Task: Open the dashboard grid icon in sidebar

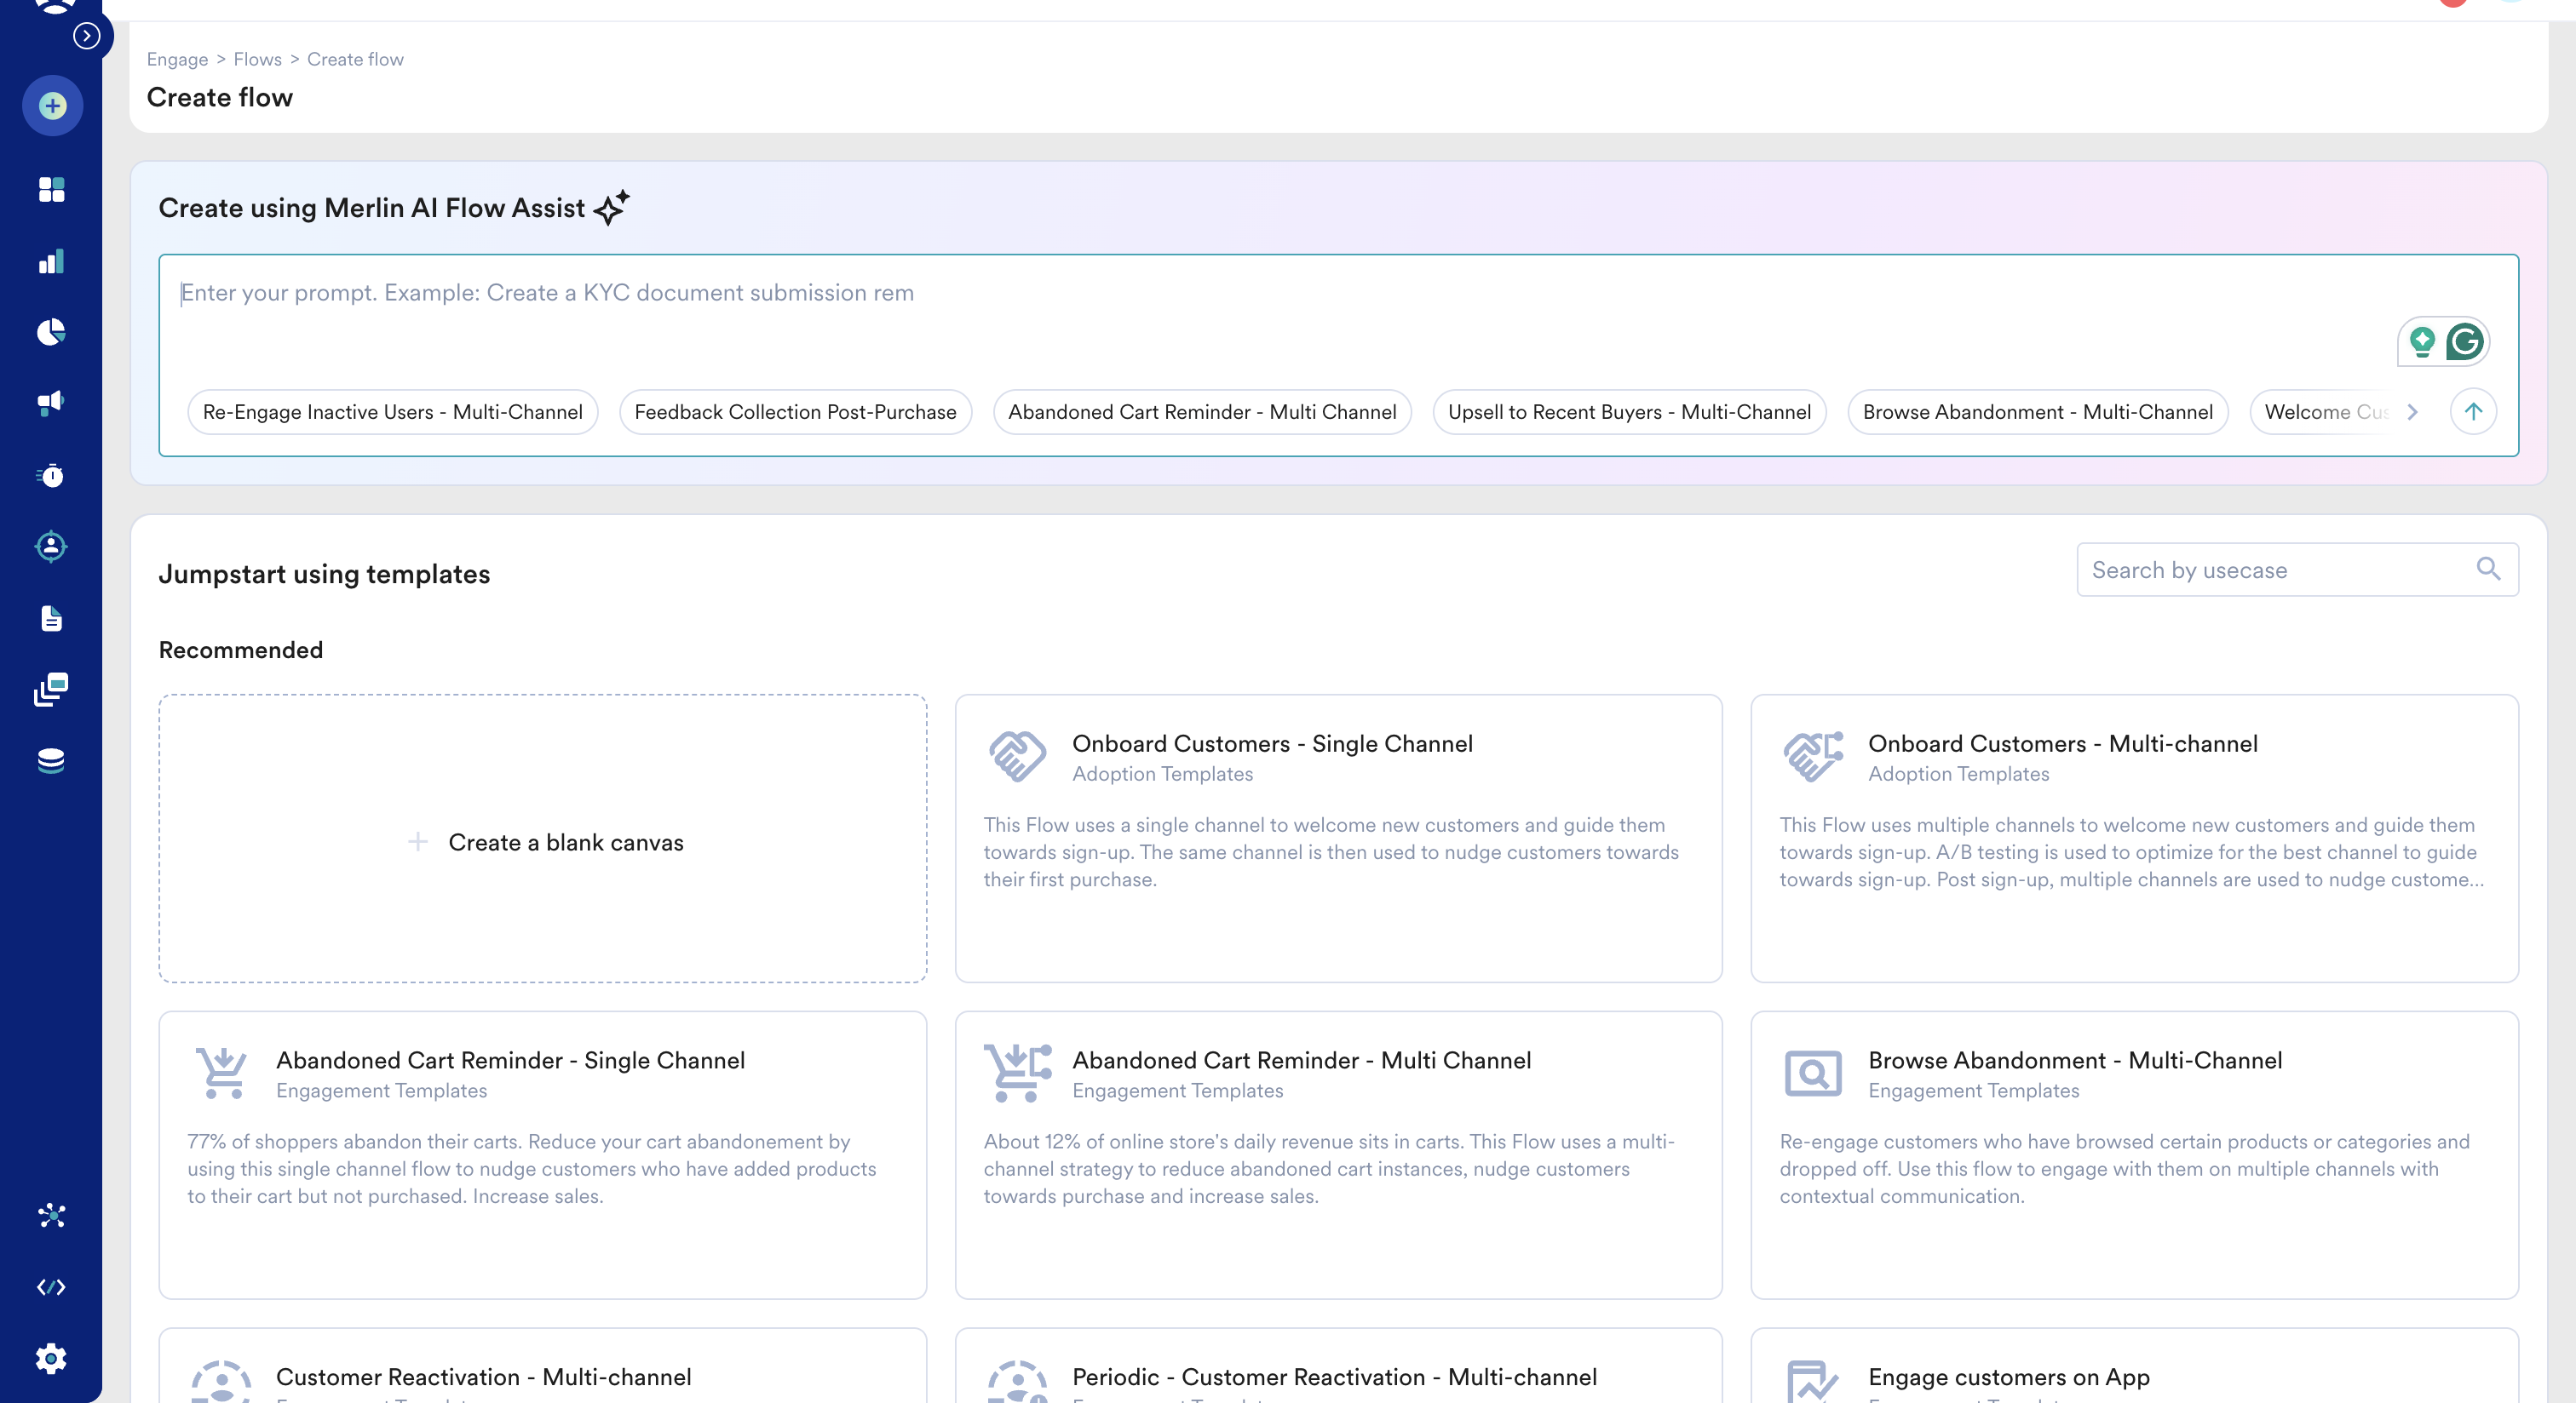Action: (x=51, y=189)
